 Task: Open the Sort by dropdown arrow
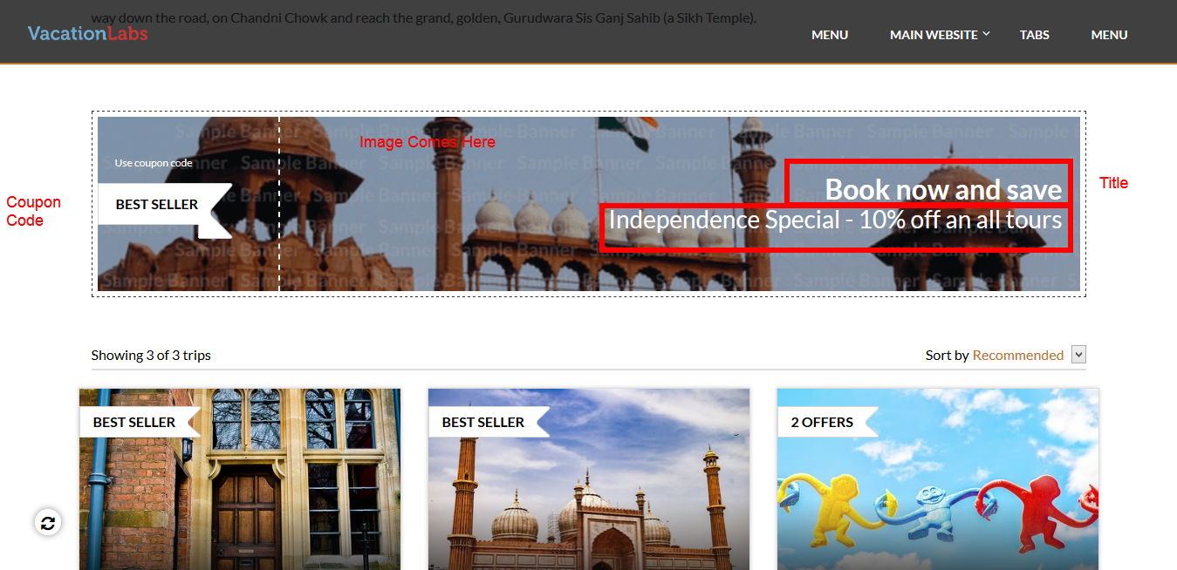[1078, 355]
